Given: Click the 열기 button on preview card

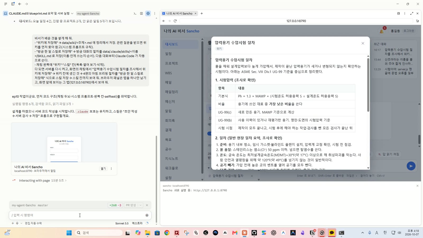Looking at the screenshot, I should pos(103,169).
